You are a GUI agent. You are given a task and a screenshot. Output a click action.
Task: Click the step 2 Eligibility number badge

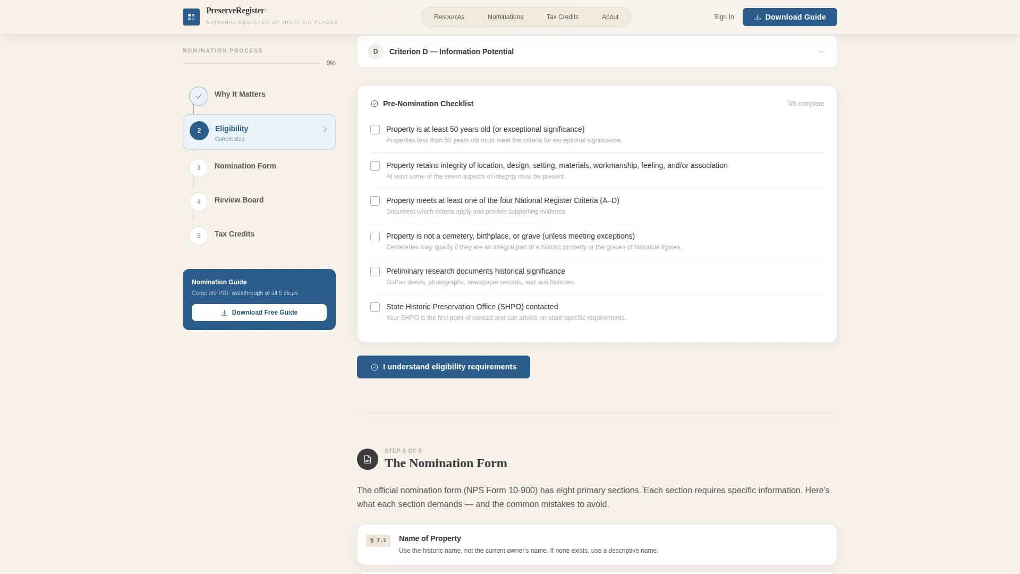tap(199, 131)
